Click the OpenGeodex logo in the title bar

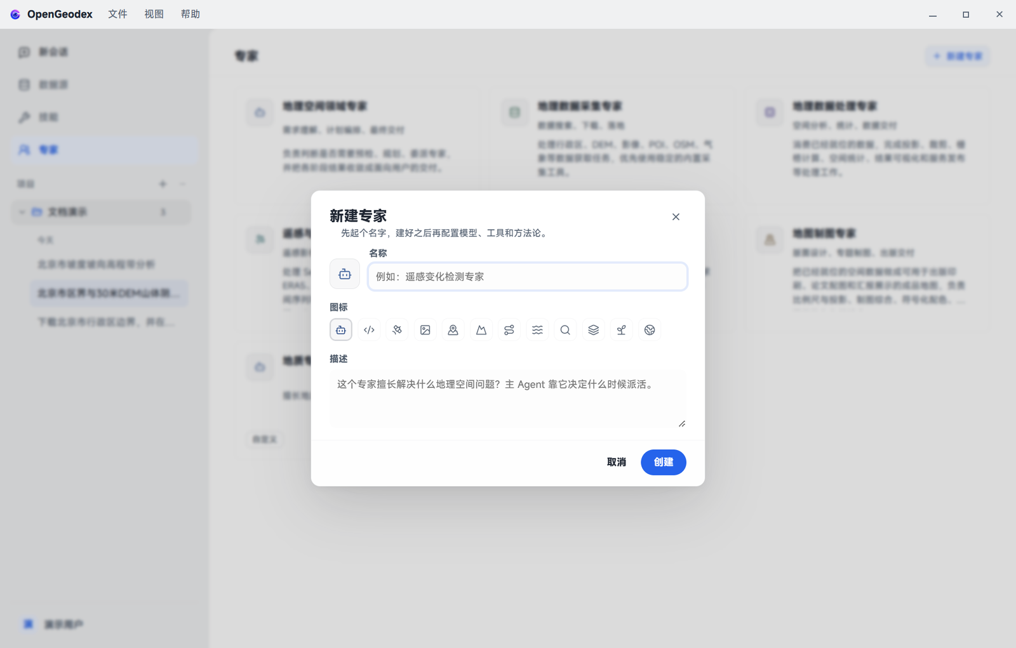15,14
